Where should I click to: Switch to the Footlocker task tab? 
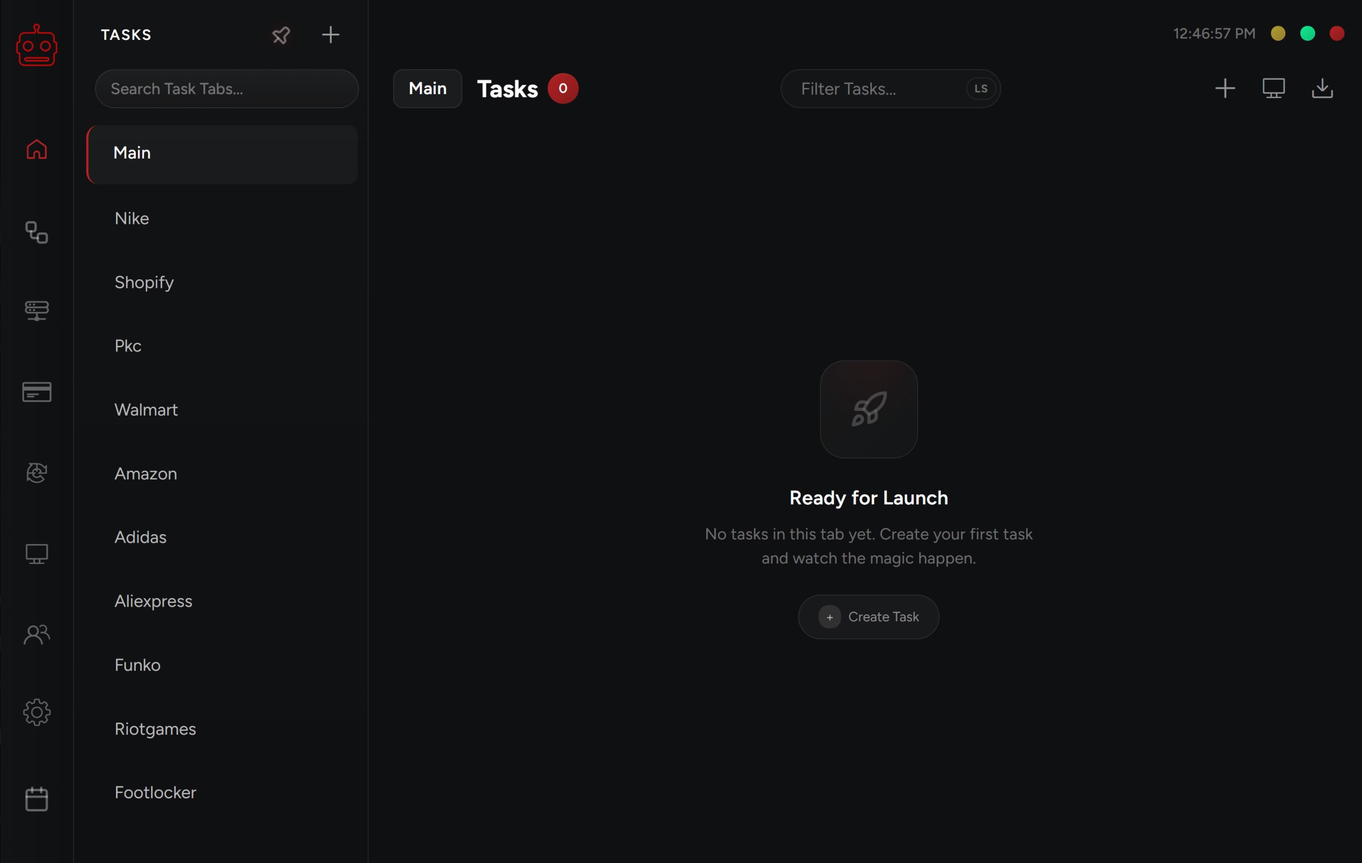click(x=155, y=793)
